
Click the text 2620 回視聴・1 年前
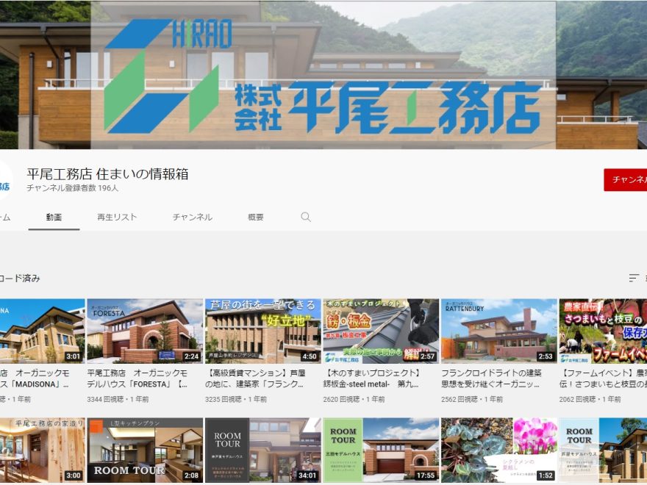coord(354,399)
